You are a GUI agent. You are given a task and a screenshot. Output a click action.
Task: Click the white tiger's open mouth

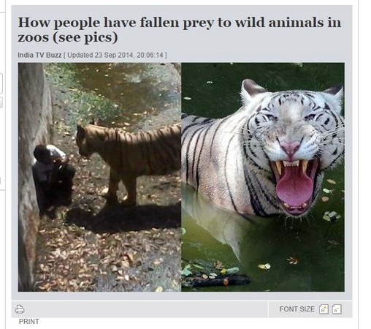[294, 185]
